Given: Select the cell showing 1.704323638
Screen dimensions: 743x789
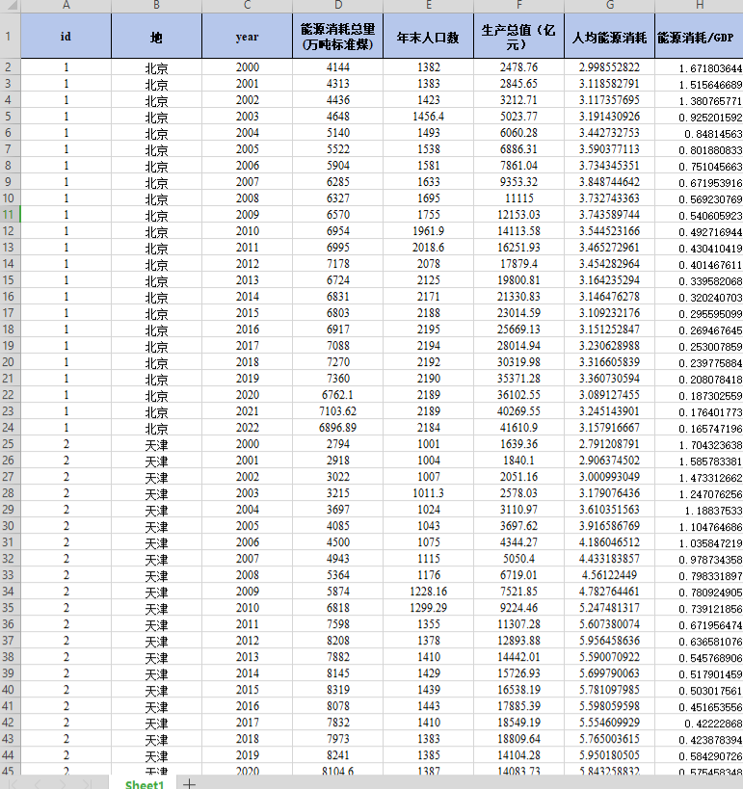Looking at the screenshot, I should pos(700,444).
